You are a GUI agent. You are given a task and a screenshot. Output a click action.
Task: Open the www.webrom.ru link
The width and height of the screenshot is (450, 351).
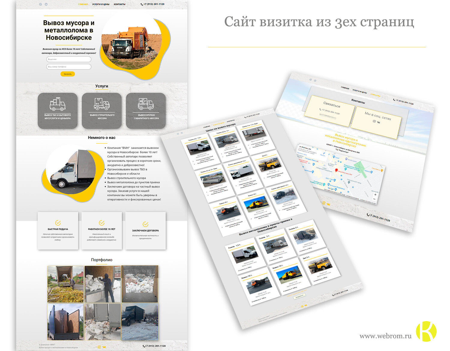click(x=385, y=336)
